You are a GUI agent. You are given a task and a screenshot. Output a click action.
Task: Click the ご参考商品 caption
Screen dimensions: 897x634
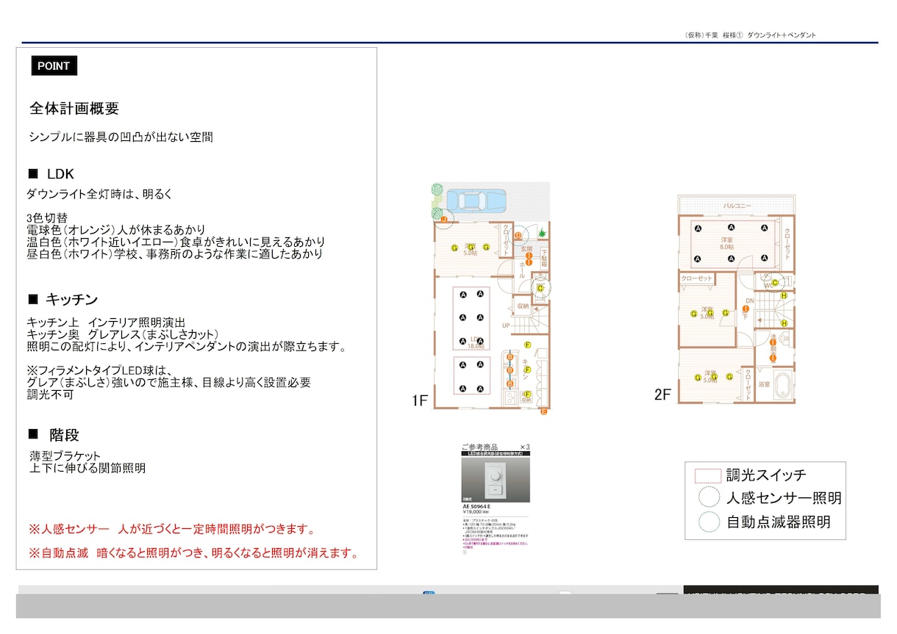(x=479, y=447)
